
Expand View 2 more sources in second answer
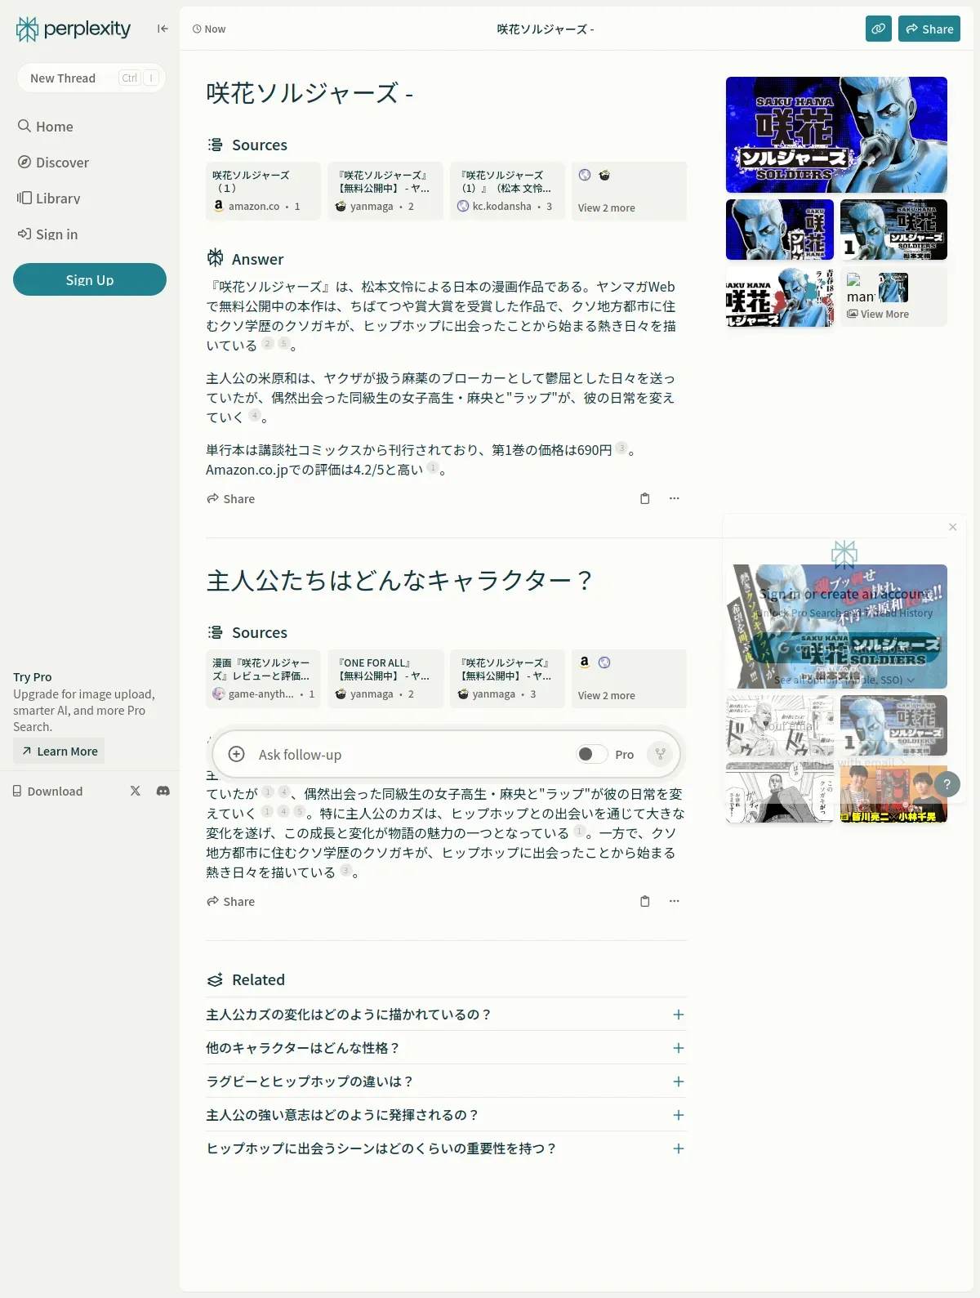click(629, 679)
